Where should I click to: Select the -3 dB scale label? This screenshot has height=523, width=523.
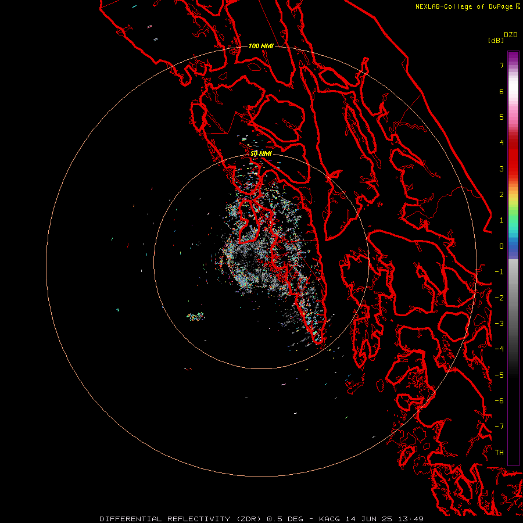point(499,324)
